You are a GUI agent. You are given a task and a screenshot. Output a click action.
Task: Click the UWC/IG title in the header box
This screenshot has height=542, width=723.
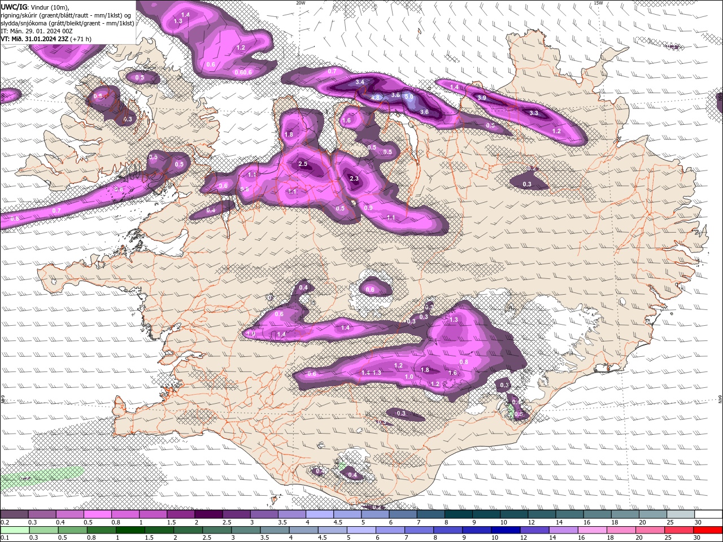tap(14, 6)
